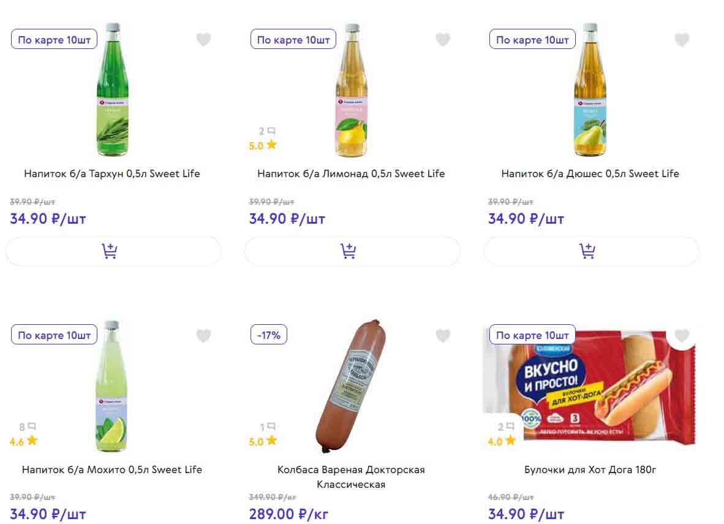
Task: Favorite the Тархун drink heart icon
Action: point(203,40)
